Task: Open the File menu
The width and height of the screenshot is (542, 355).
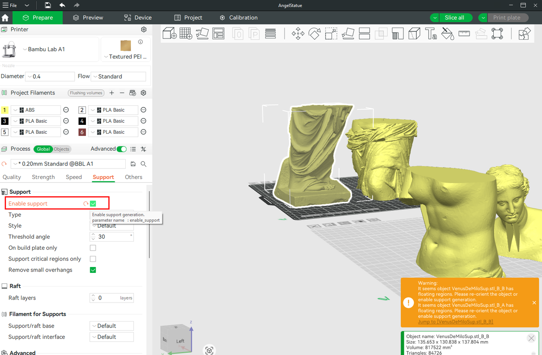Action: coord(10,5)
